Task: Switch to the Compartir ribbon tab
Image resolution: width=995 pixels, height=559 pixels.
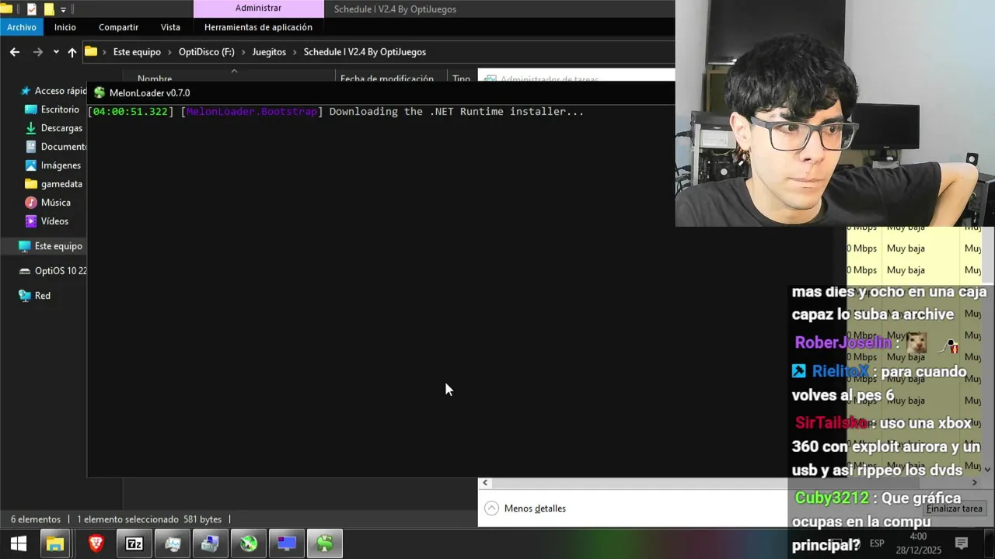Action: coord(118,27)
